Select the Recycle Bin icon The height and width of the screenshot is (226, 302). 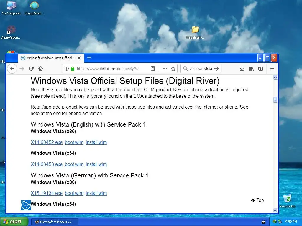coord(287,201)
